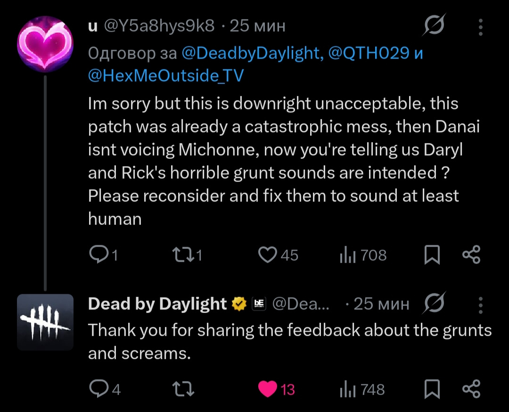Unlike the Dead by Daylight reply with 13 likes
509x412 pixels.
click(276, 389)
